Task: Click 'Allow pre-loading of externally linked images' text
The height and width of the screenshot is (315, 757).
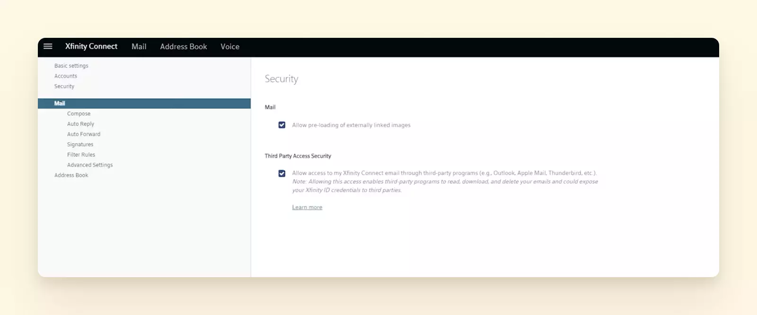Action: point(352,125)
